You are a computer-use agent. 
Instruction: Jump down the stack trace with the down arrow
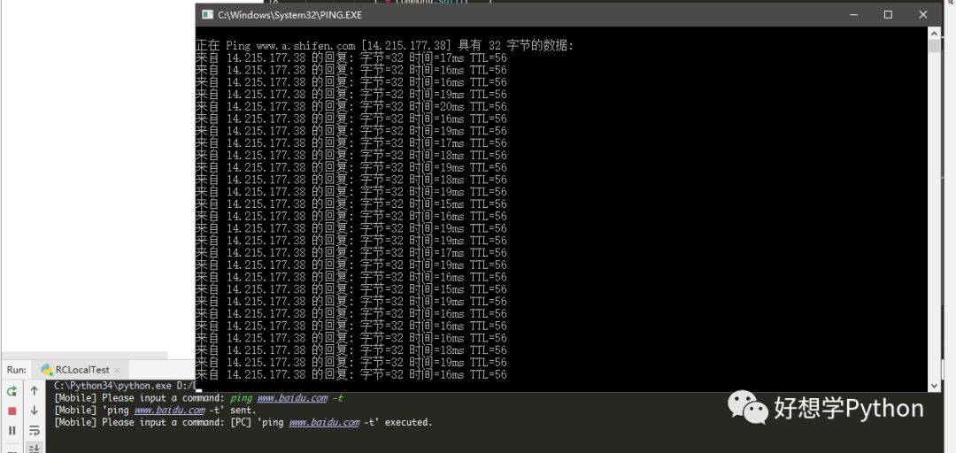pyautogui.click(x=35, y=411)
